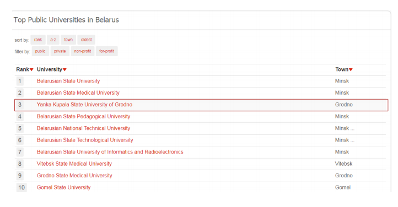Click rank number 1 cell
Screen dimensions: 398x207
pos(20,81)
